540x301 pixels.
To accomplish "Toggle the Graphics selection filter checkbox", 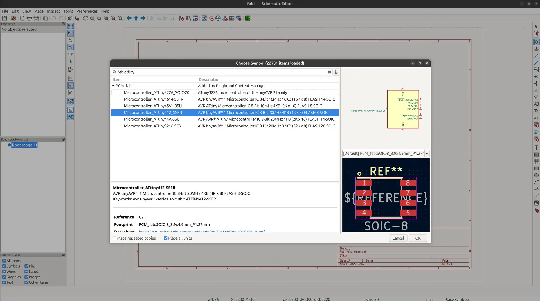I will point(4,277).
